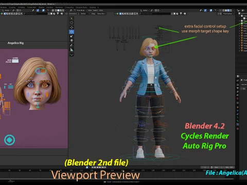247x185 pixels.
Task: Select the Breakdowner tool below Measure
Action: 72,54
